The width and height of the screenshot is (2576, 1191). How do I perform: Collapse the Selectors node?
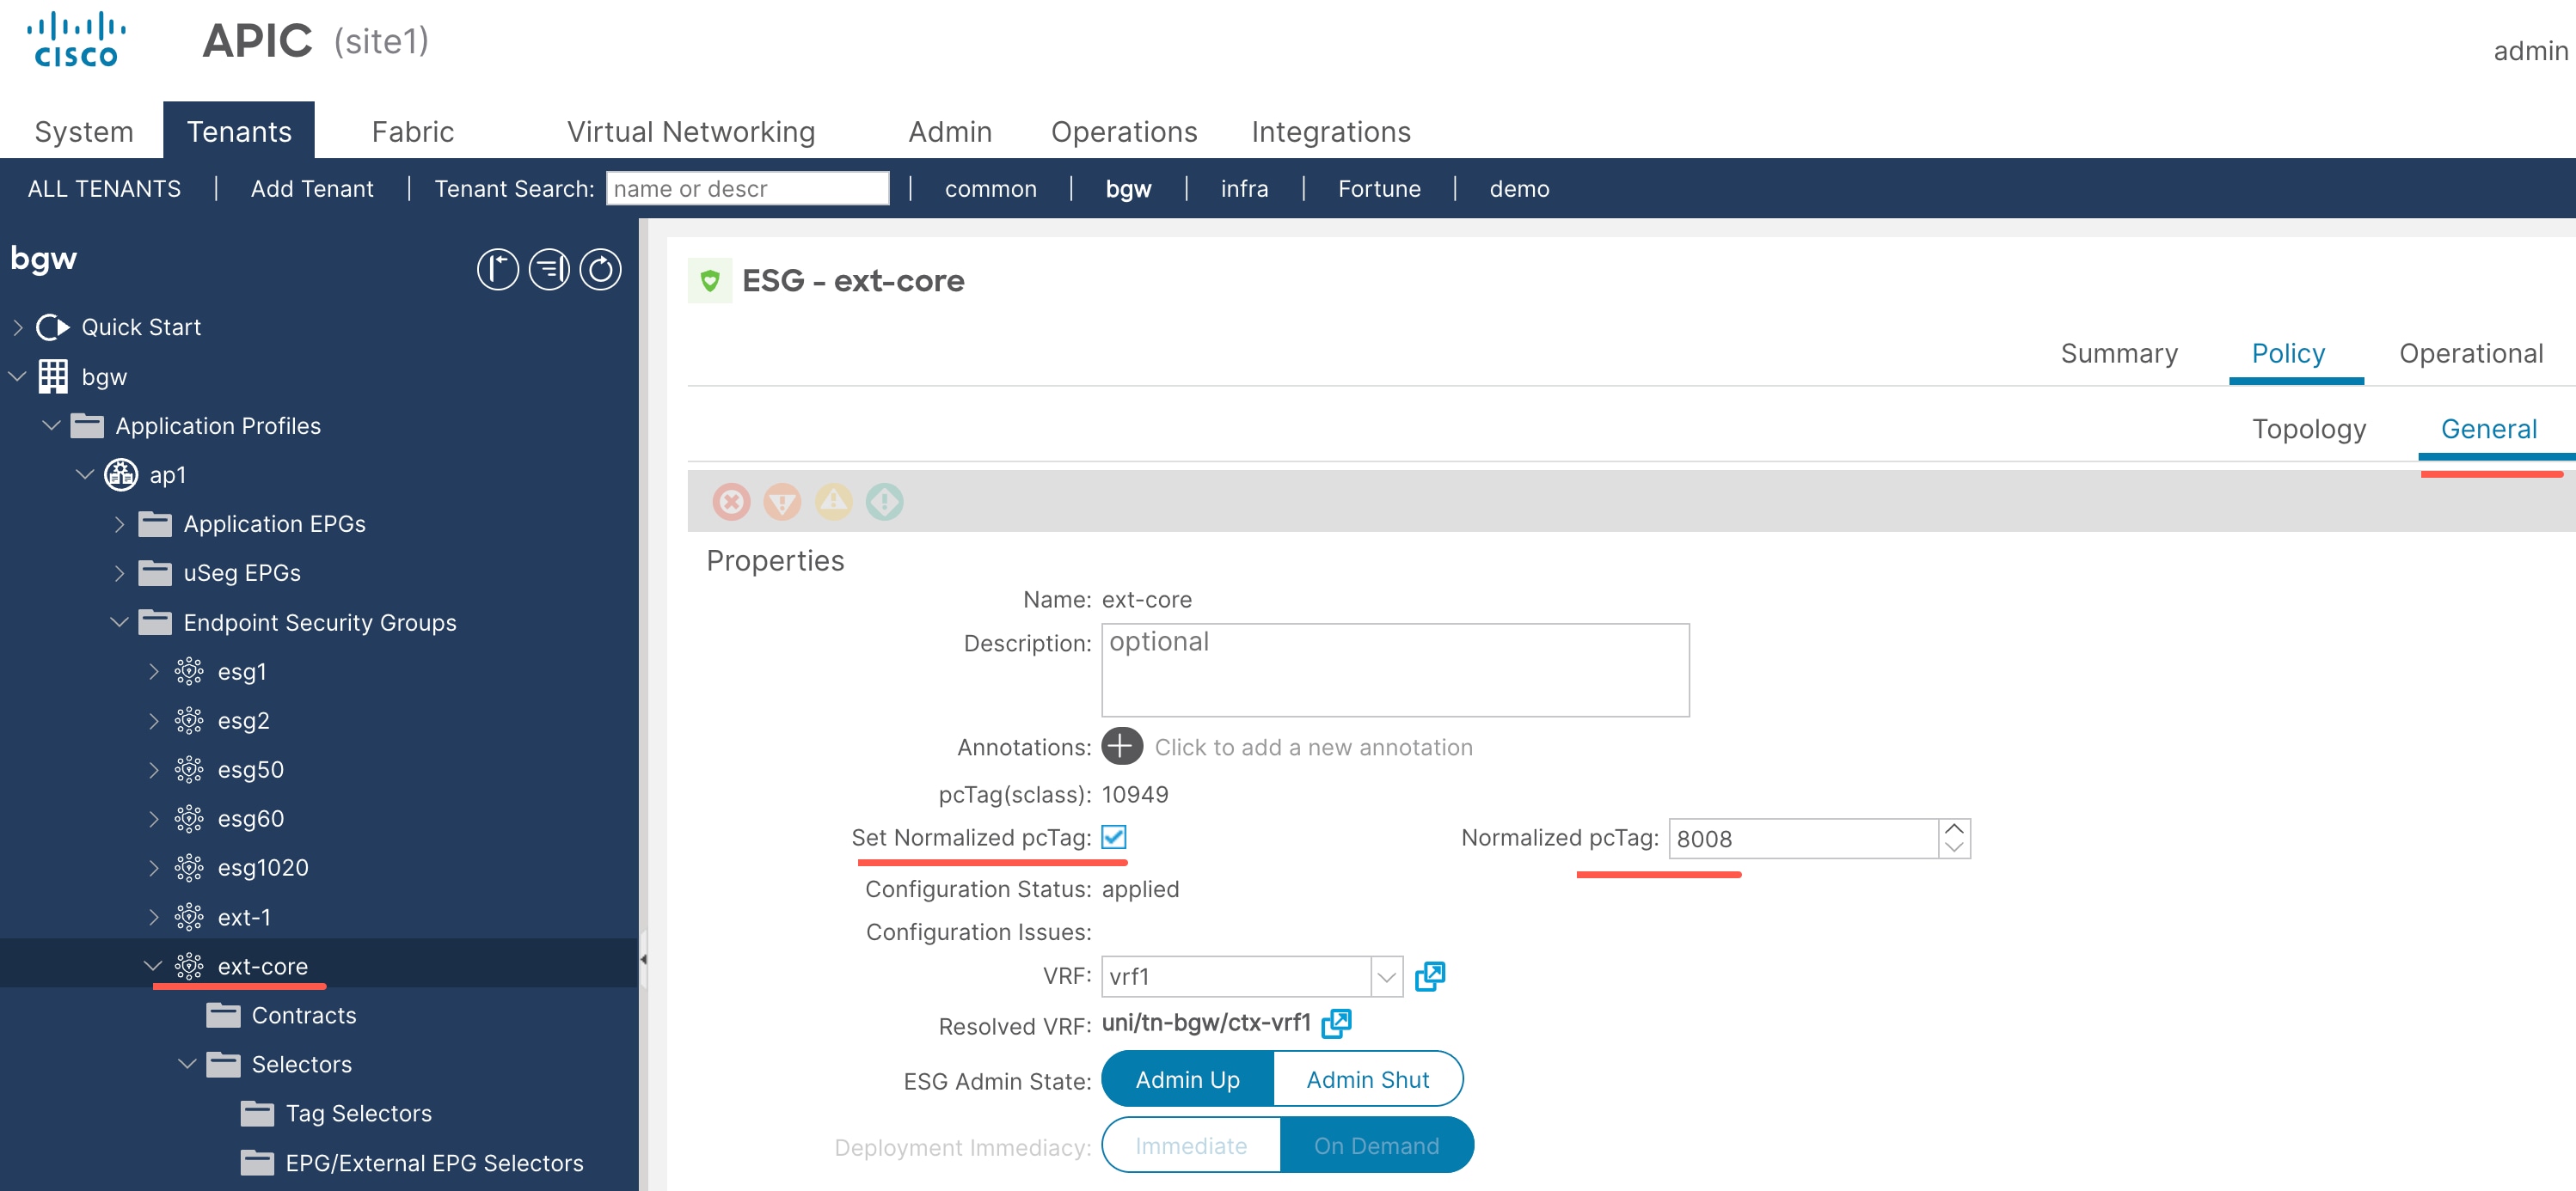[188, 1064]
